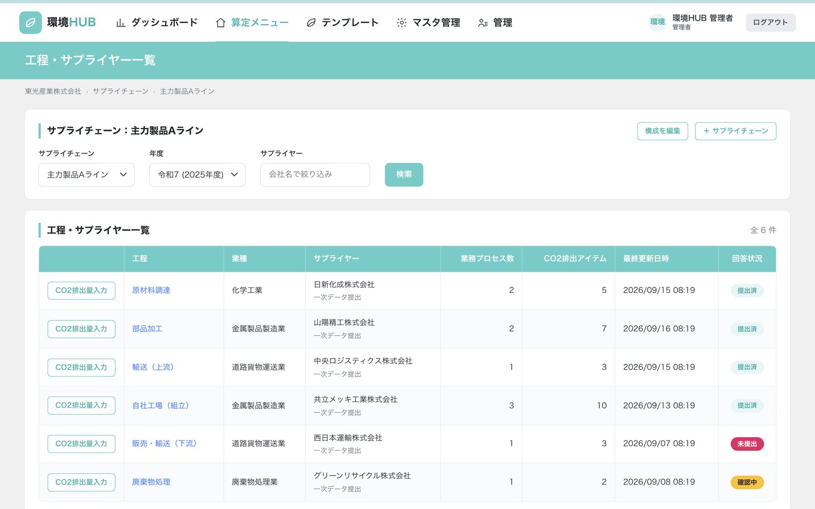Open the 販売・輸送(下流) process link
815x509 pixels.
(165, 444)
